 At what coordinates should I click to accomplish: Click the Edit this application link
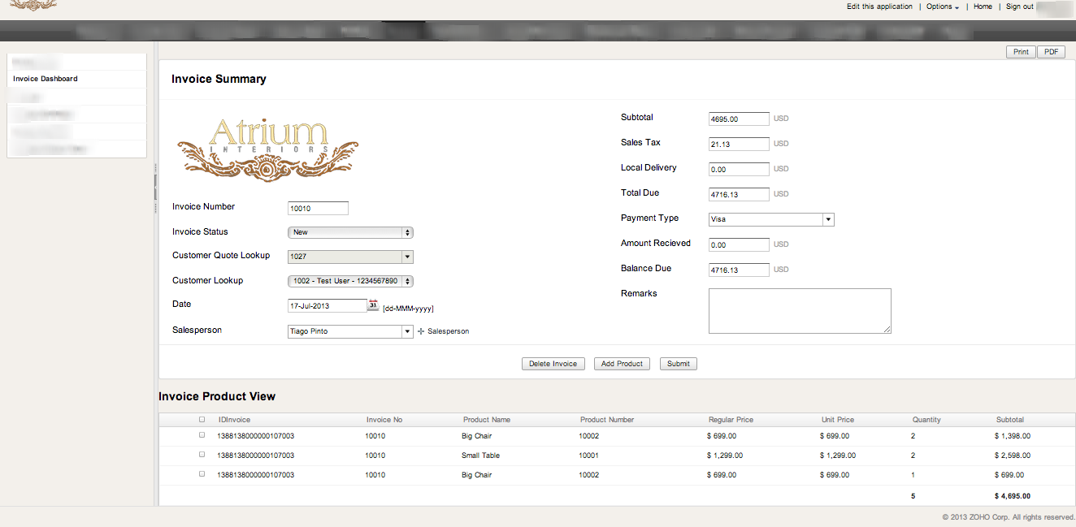tap(879, 6)
